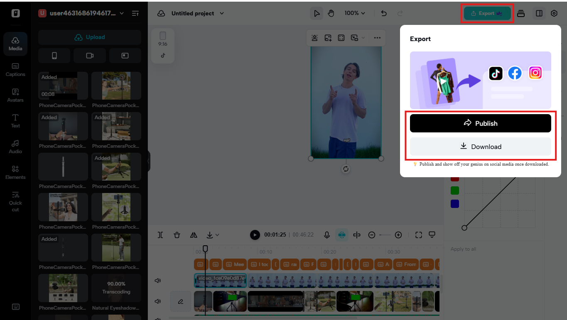Mute the video track with its speaker icon
This screenshot has height=320, width=567.
tap(158, 301)
